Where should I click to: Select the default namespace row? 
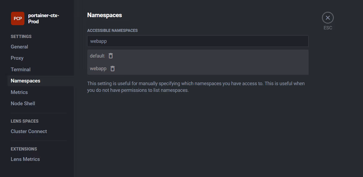pos(198,56)
